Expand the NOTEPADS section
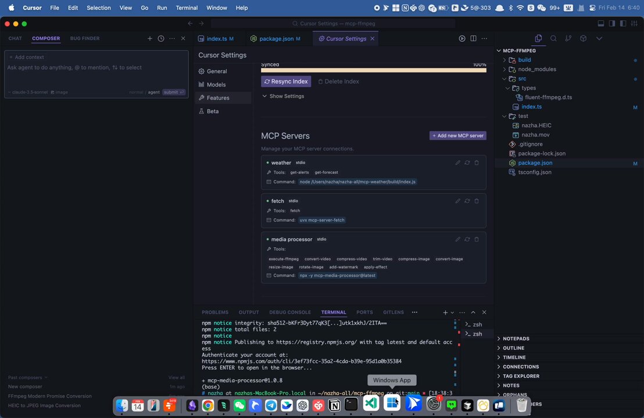This screenshot has width=644, height=418. coord(516,339)
